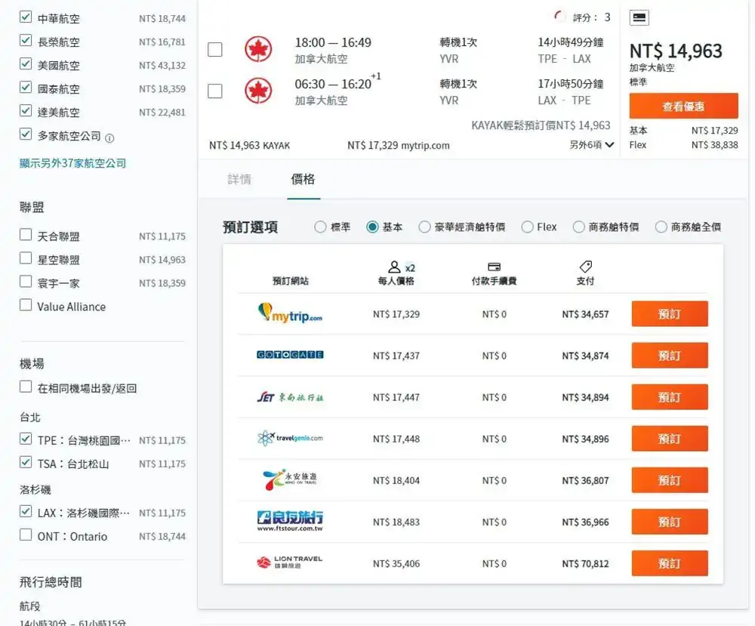The height and width of the screenshot is (626, 755).
Task: Click the info icon beside 多家航空公司
Action: [109, 139]
